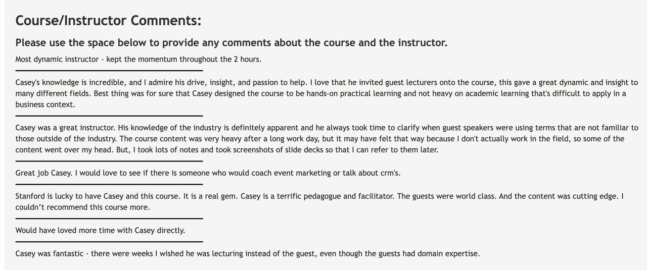Click the words 'business context.'

pos(45,104)
